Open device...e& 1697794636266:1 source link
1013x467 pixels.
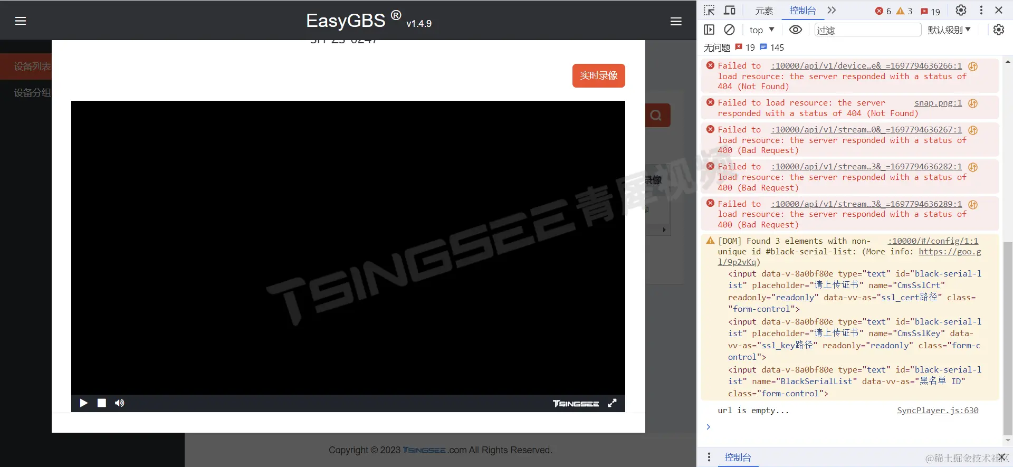[x=866, y=66]
